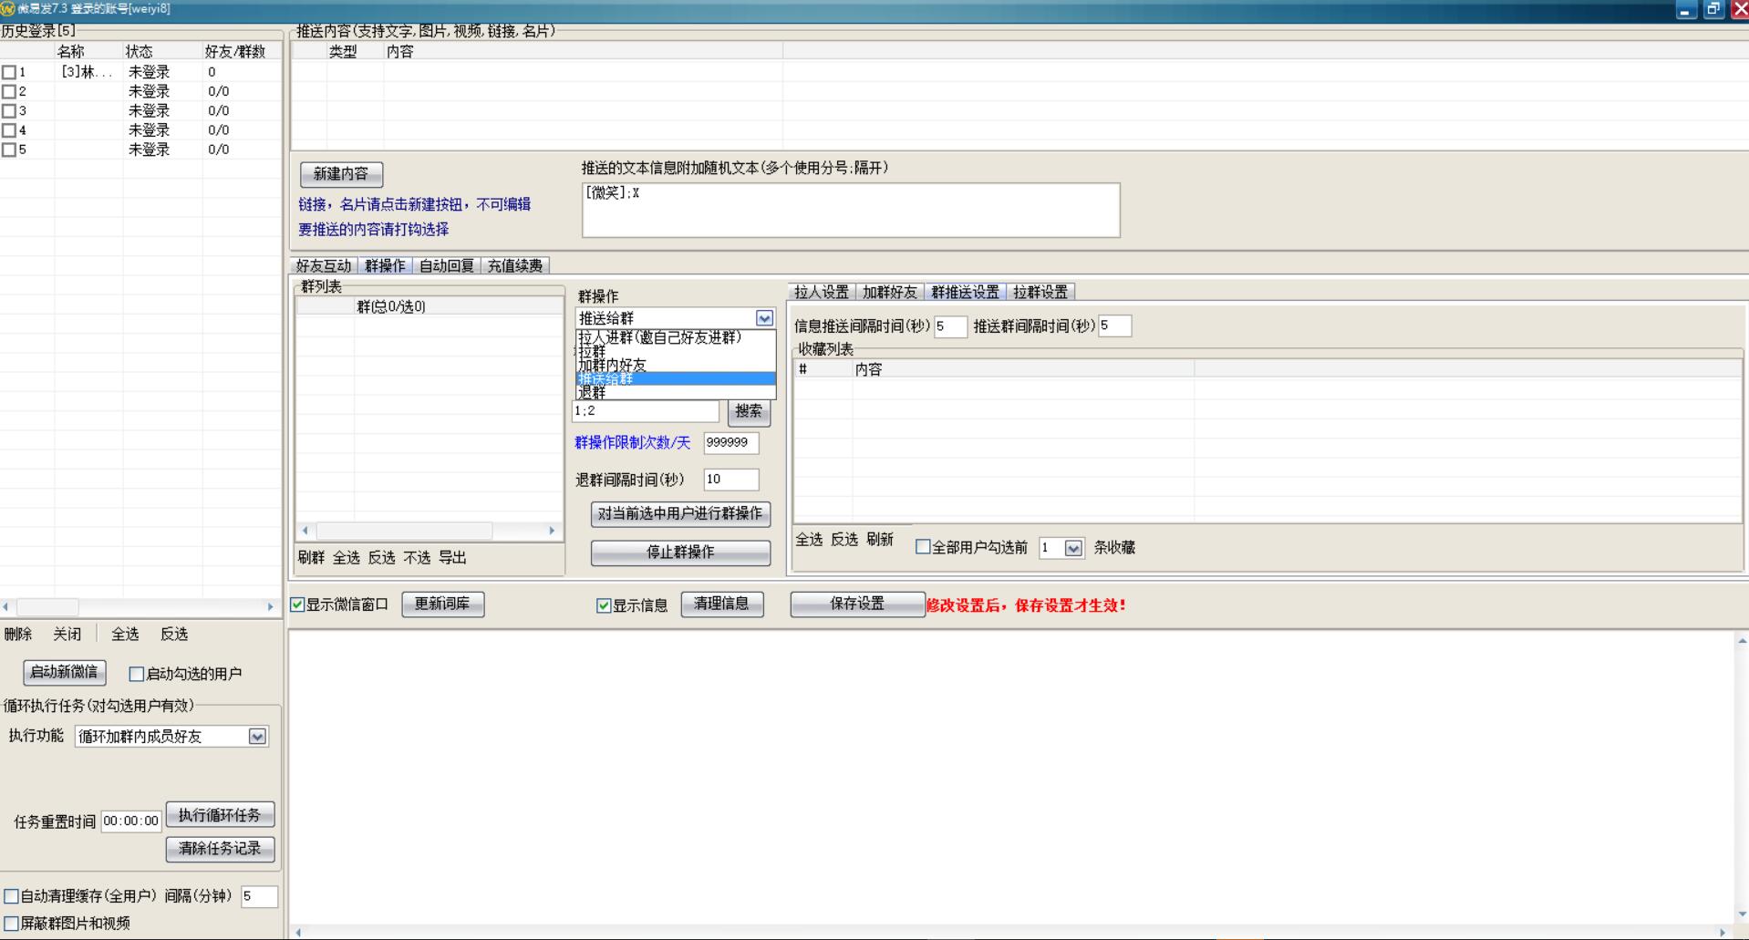The image size is (1749, 940).
Task: Expand the 条收藏 count dropdown
Action: coord(1073,548)
